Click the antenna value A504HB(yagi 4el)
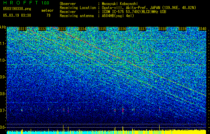The height and width of the screenshot is (134, 210). (118, 16)
